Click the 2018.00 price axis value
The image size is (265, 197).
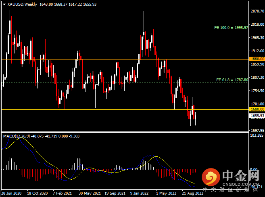point(257,25)
